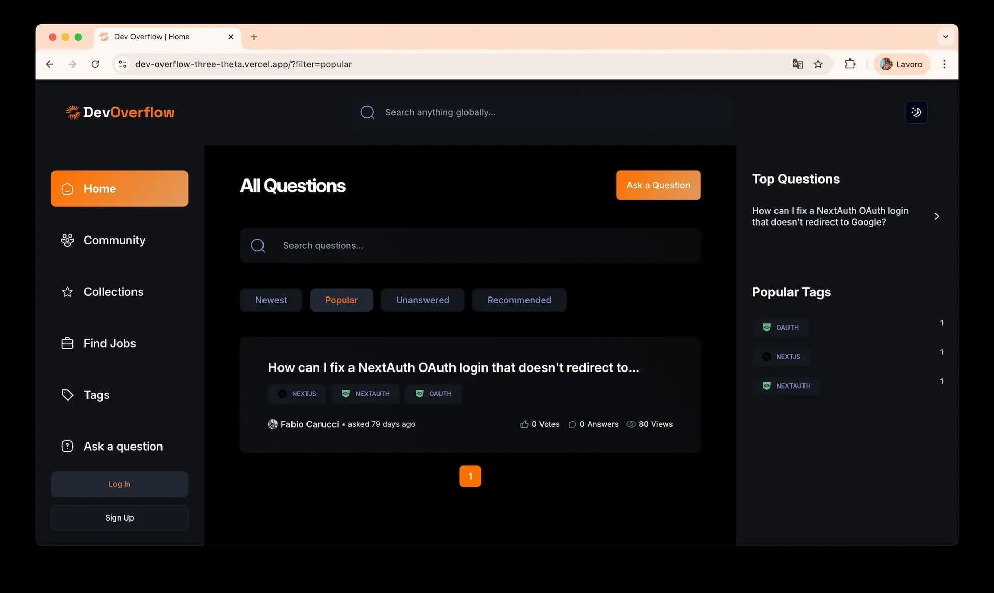994x593 pixels.
Task: Select the Find Jobs briefcase icon
Action: (x=67, y=343)
